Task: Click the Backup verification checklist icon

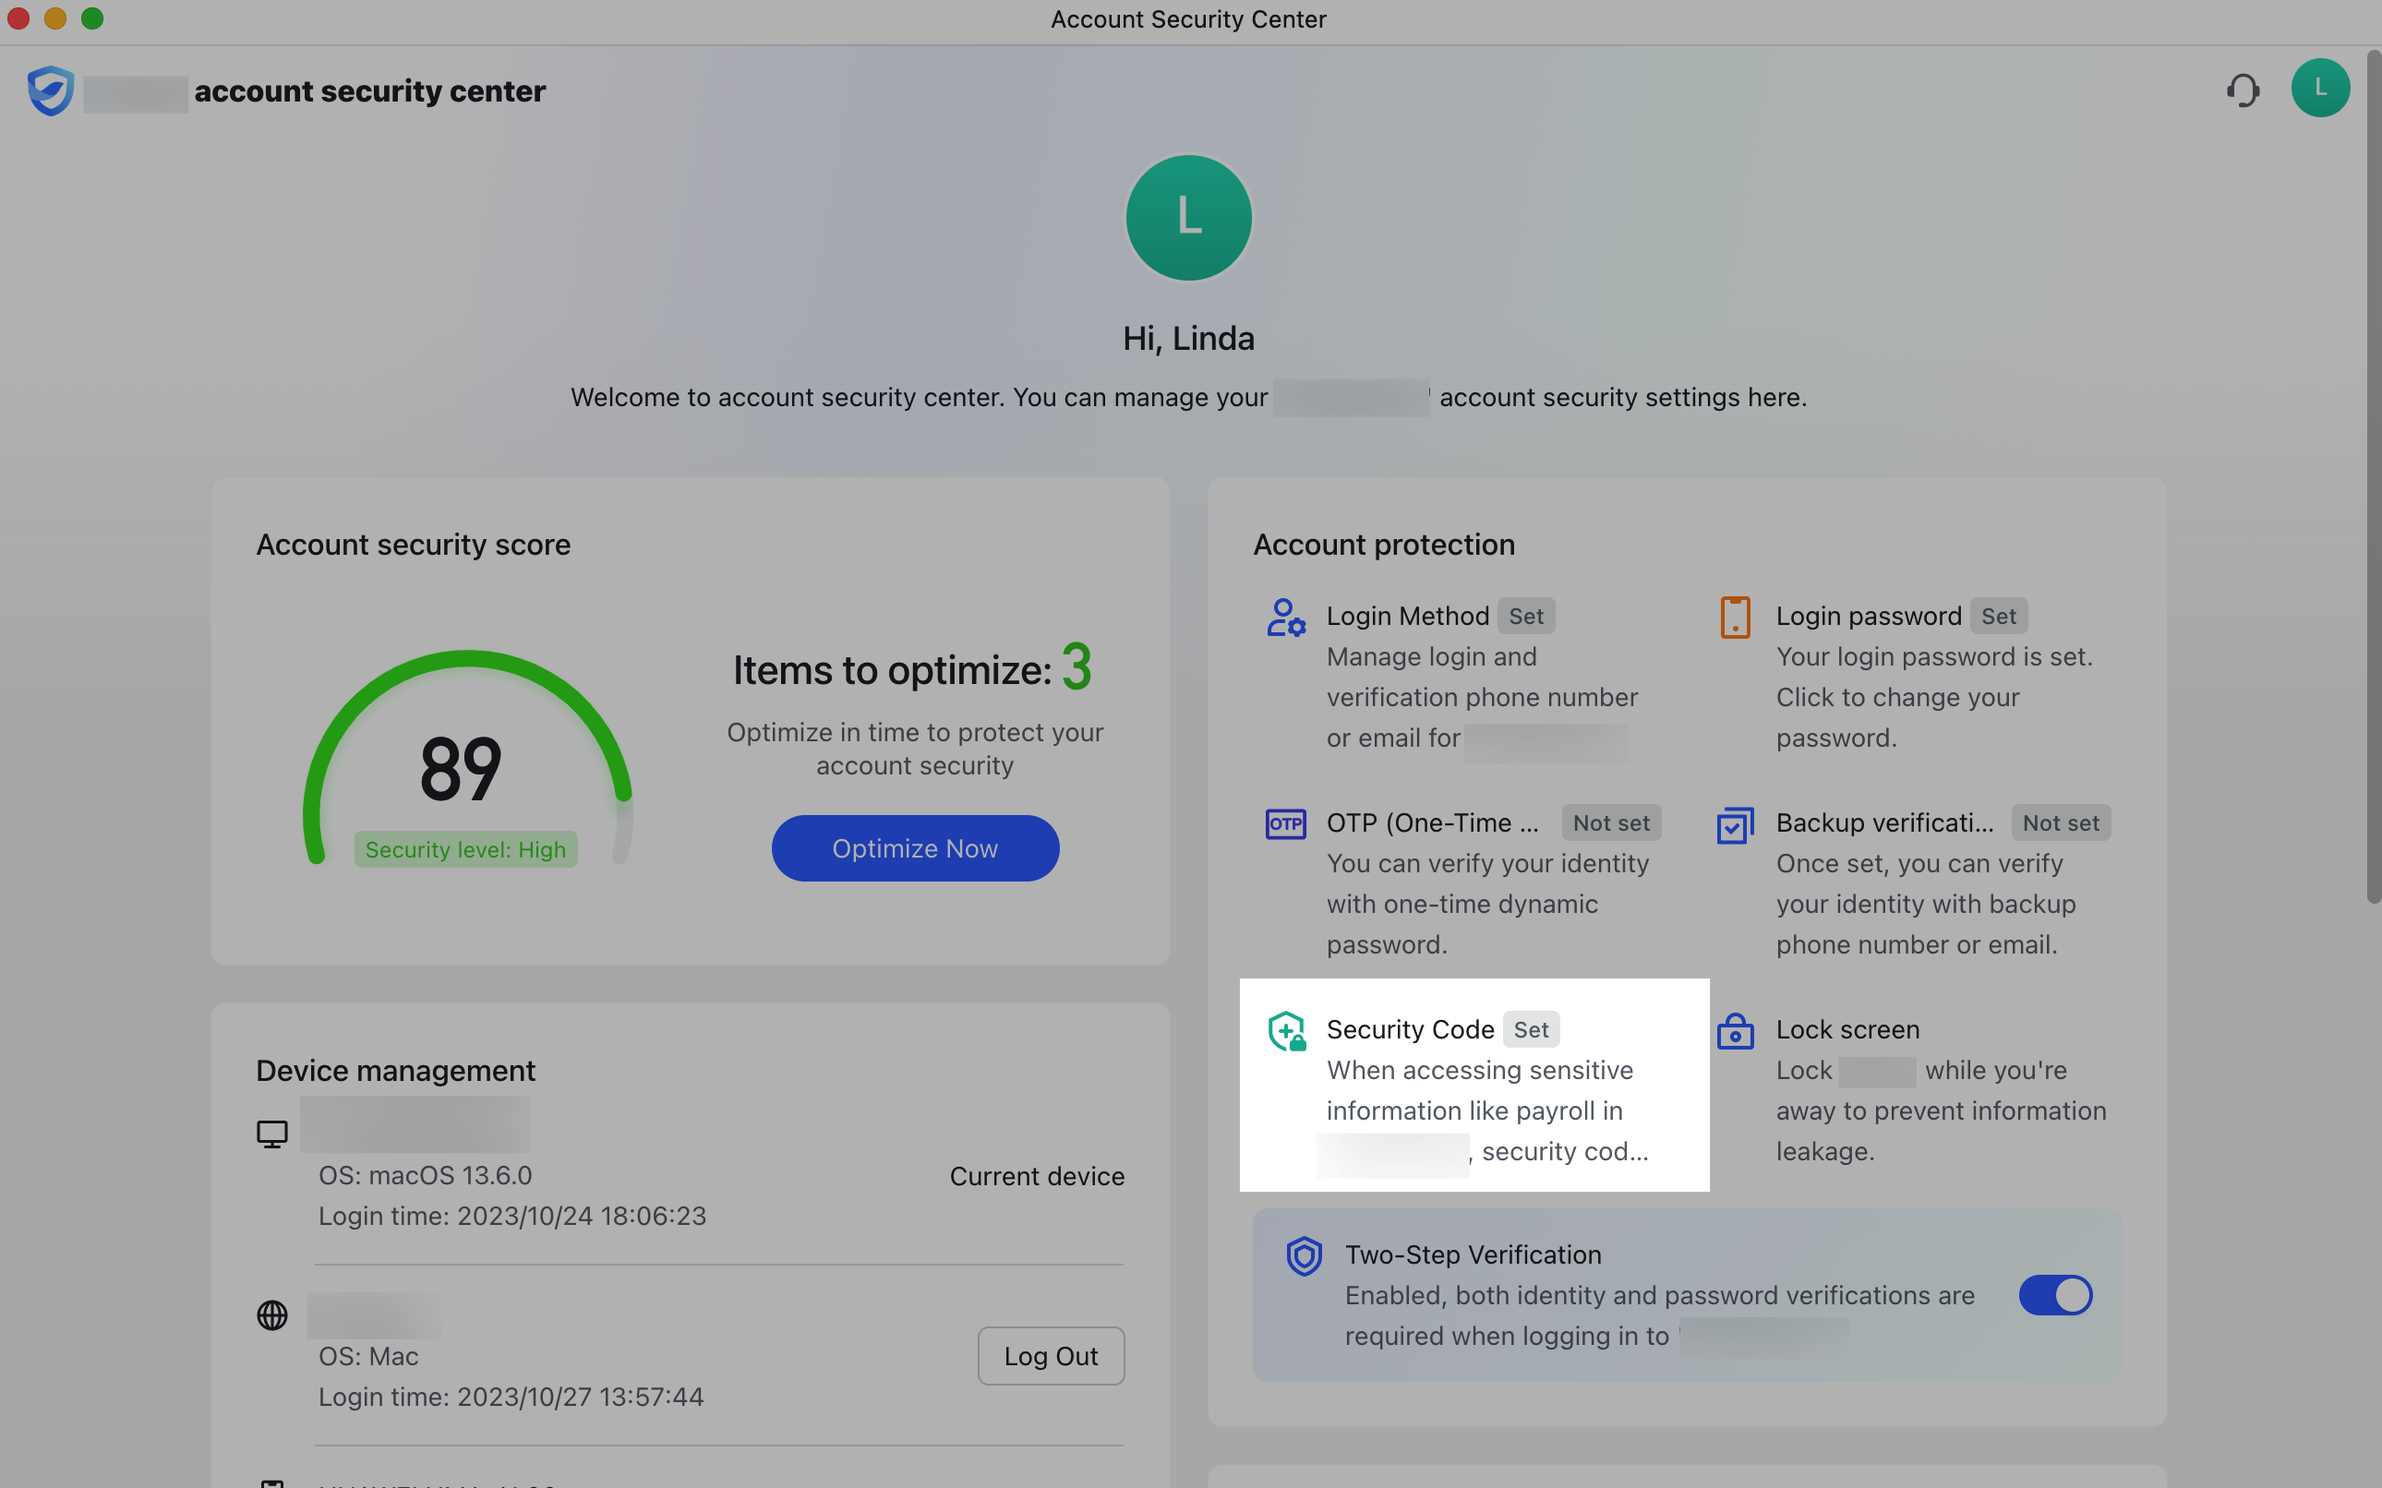Action: point(1737,823)
